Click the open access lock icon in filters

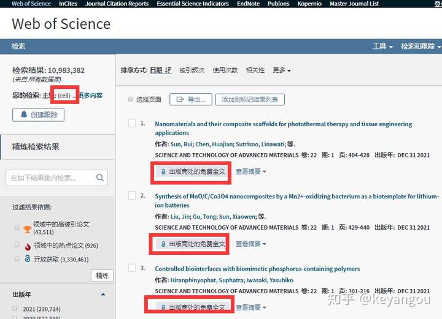28,258
